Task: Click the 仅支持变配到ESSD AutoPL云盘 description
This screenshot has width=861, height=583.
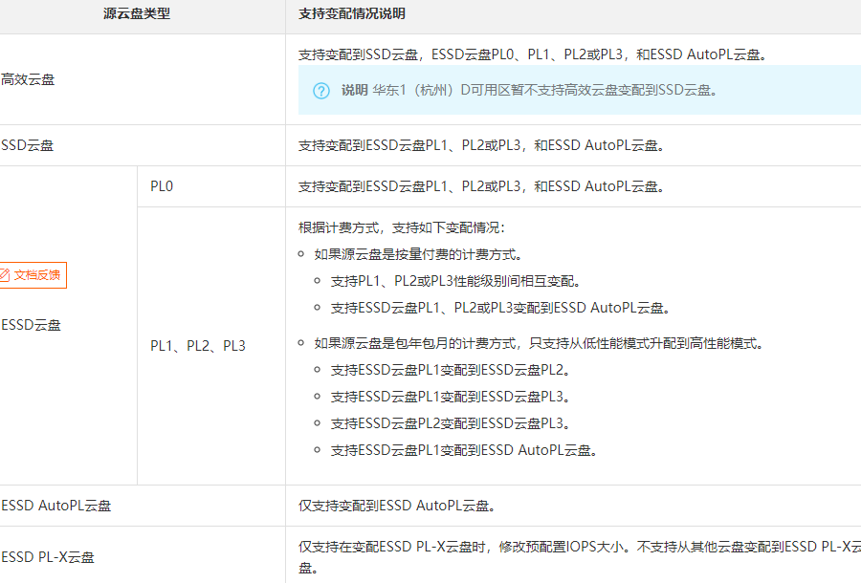Action: [x=396, y=506]
